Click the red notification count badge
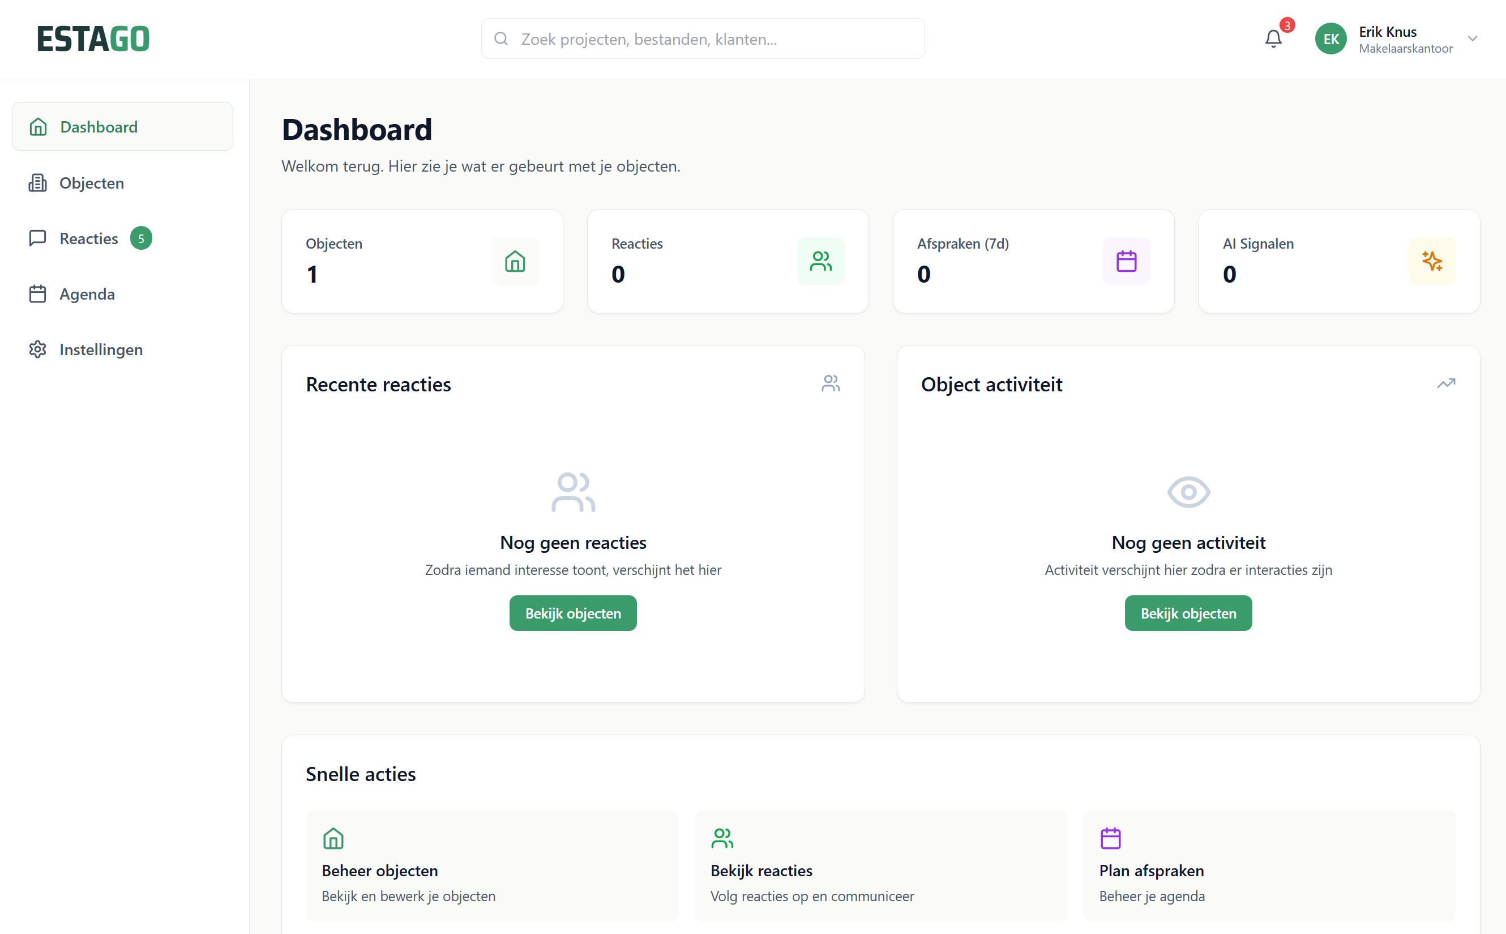This screenshot has width=1506, height=934. tap(1287, 25)
